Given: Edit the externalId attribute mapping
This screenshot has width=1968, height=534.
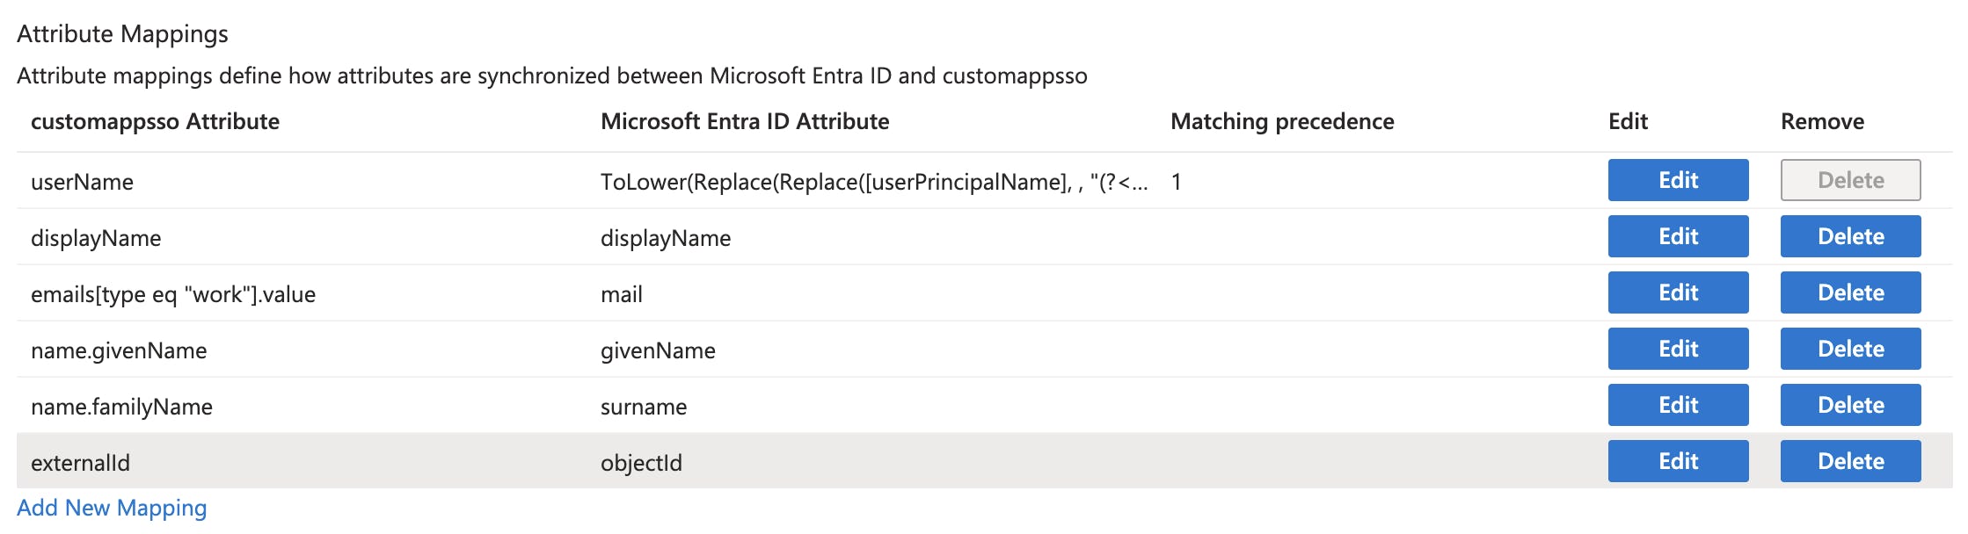Looking at the screenshot, I should [1676, 460].
